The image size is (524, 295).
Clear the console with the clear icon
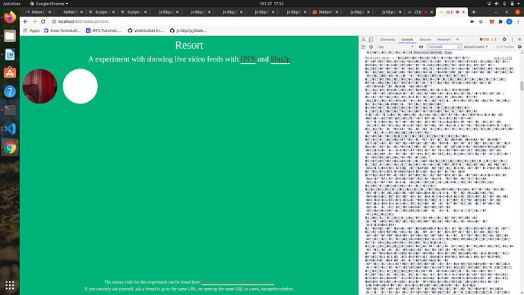coord(371,47)
